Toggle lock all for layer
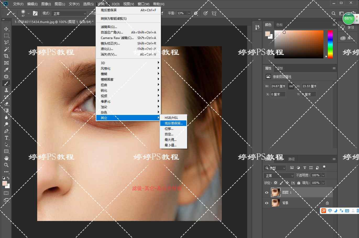 (299, 183)
